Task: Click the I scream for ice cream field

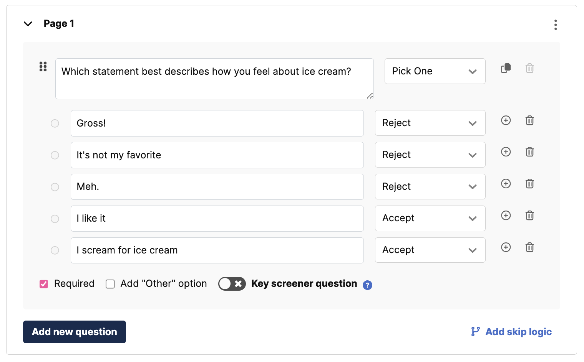Action: (217, 250)
